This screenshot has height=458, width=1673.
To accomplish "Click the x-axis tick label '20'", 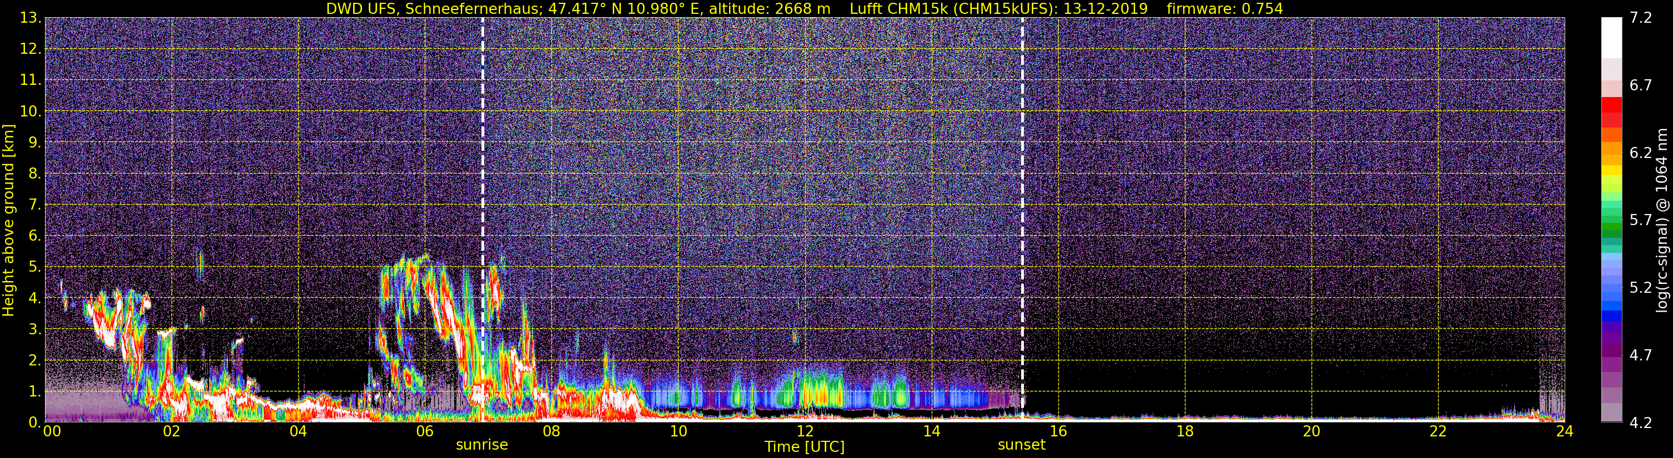I will click(x=1312, y=431).
